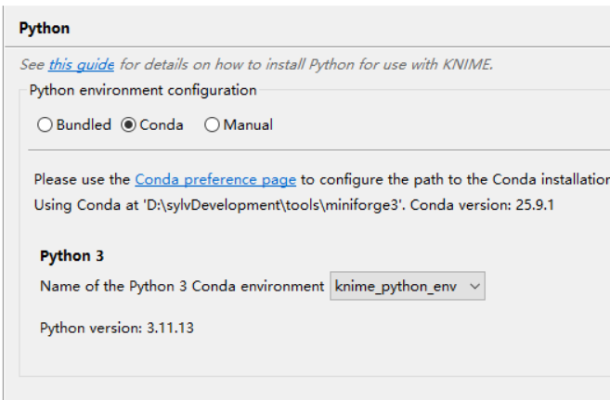Select the Bundled radio button
The image size is (610, 400).
click(45, 125)
